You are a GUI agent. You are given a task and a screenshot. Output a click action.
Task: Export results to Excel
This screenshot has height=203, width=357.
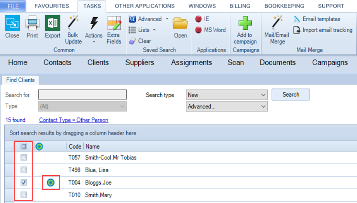coord(53,23)
